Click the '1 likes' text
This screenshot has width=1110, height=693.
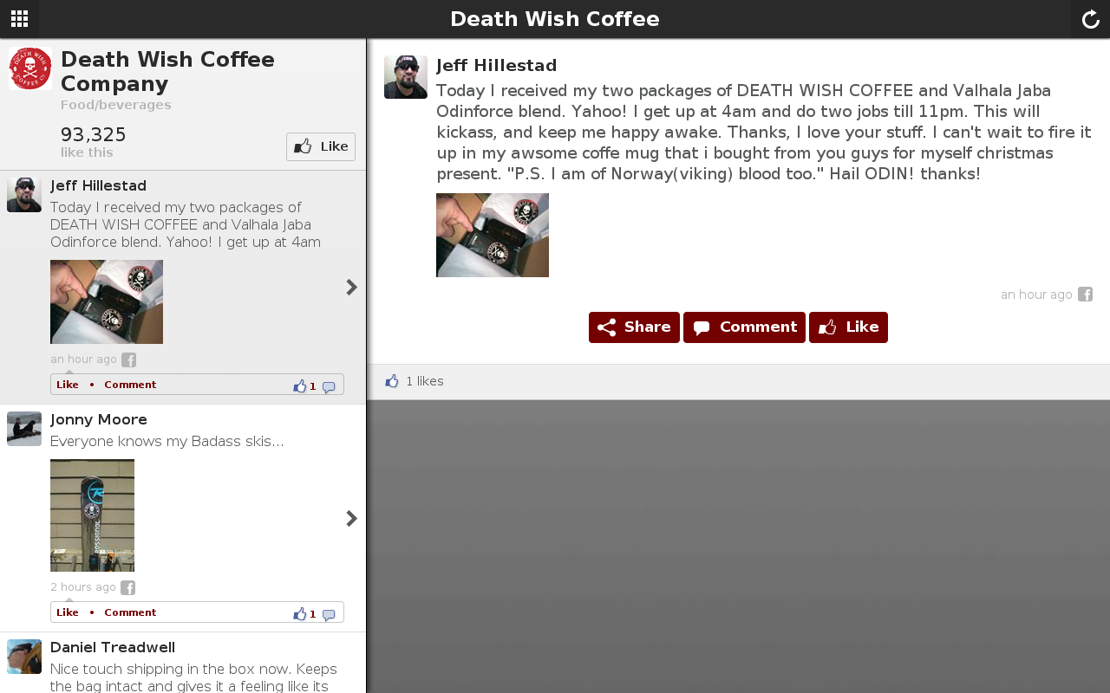coord(425,381)
